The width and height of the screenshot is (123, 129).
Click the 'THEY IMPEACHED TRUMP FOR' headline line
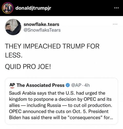[52, 46]
